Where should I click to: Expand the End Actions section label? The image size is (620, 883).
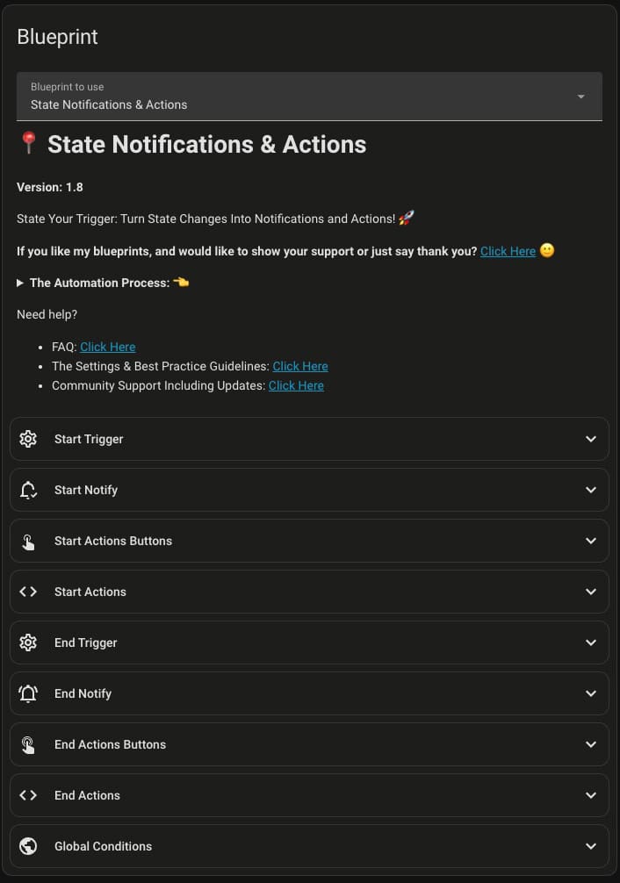[x=87, y=795]
